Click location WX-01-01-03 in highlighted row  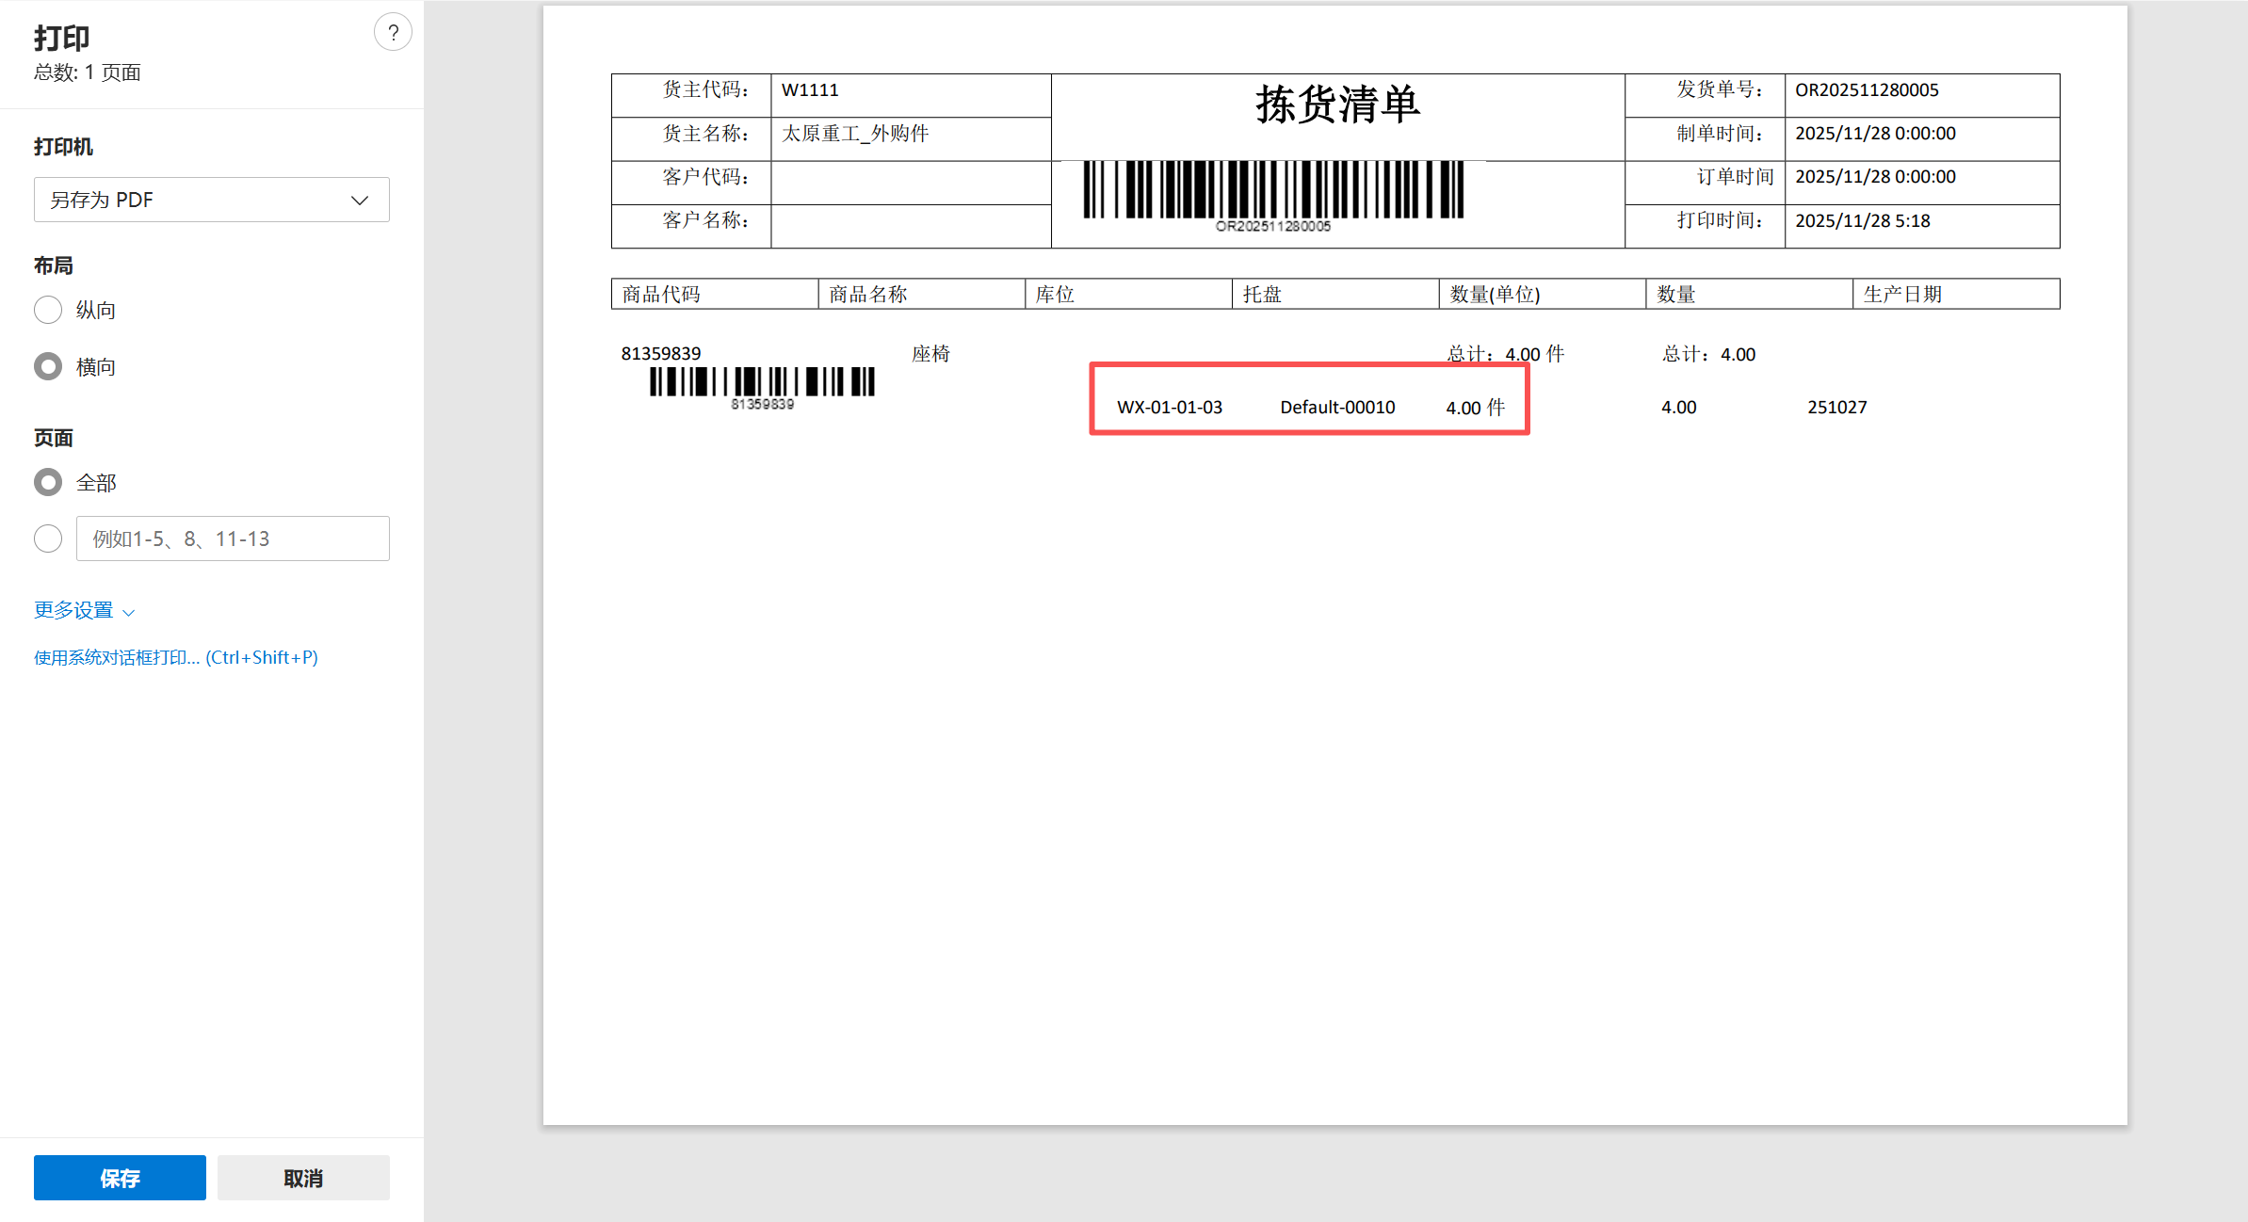(x=1169, y=408)
